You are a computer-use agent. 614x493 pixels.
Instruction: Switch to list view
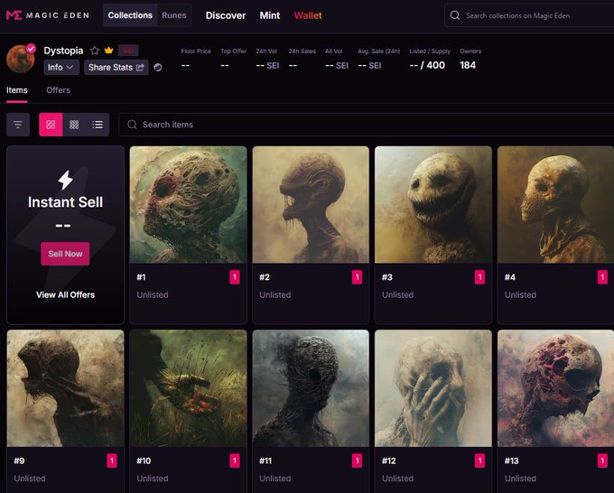click(x=98, y=125)
